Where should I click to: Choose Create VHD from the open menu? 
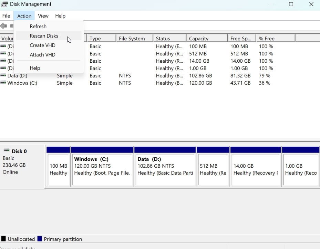pyautogui.click(x=42, y=45)
